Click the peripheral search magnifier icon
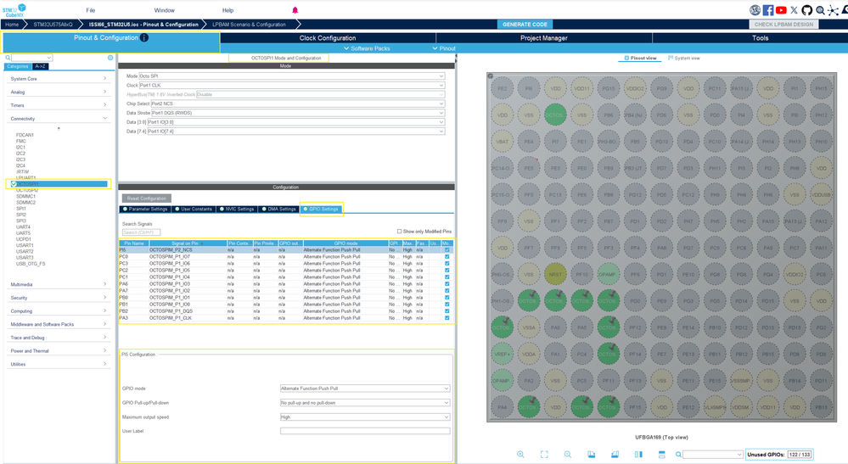Screen dimensions: 848x464 [8, 57]
